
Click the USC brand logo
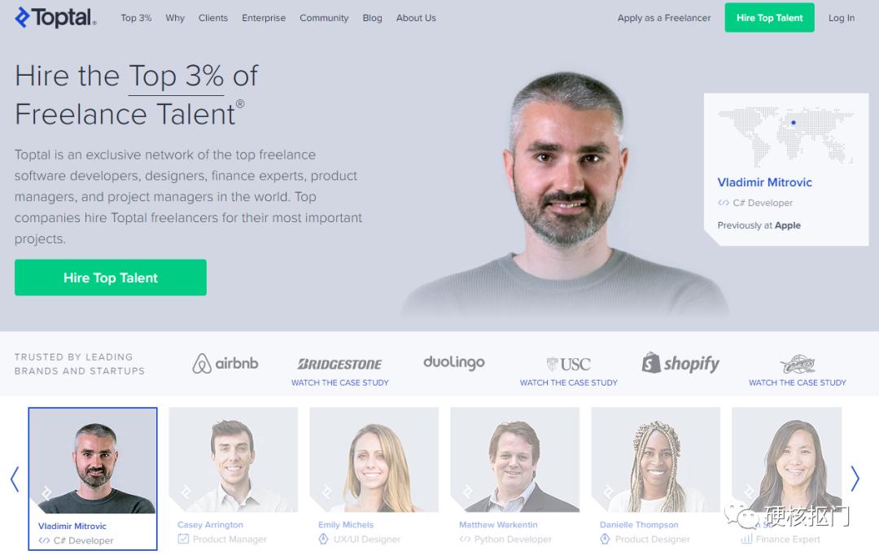click(568, 365)
